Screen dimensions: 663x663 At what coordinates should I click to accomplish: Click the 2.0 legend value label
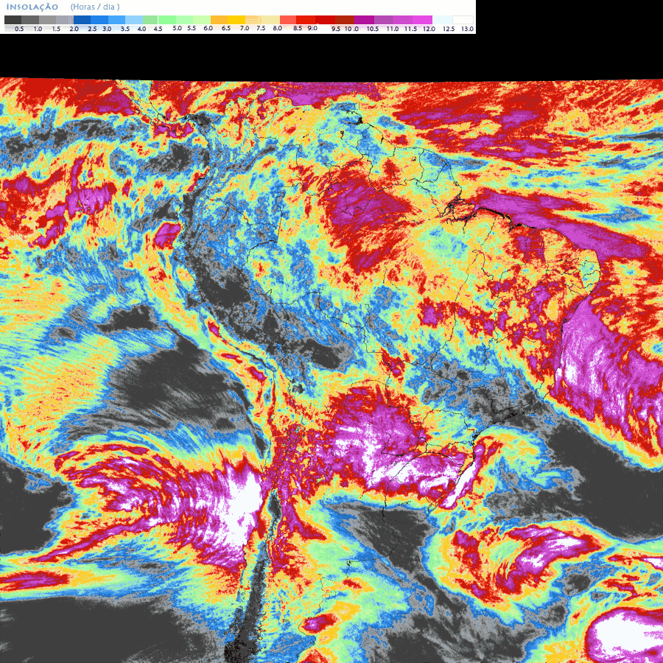coord(74,29)
